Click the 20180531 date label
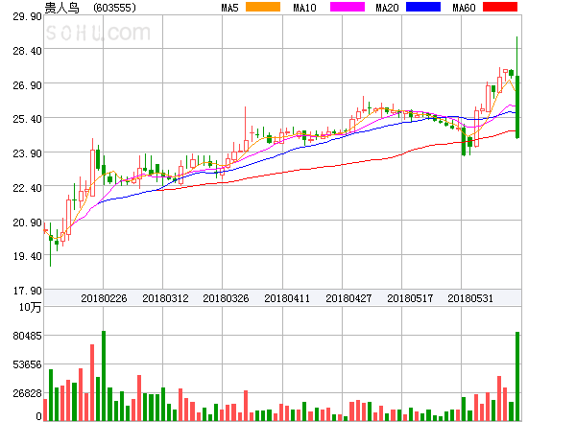Image resolution: width=576 pixels, height=422 pixels. pos(470,298)
